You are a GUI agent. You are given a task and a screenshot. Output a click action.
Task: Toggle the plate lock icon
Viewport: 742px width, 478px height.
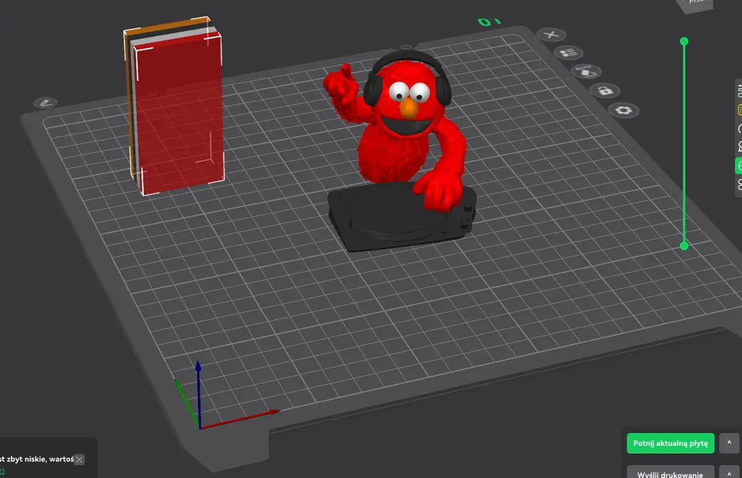[x=605, y=91]
